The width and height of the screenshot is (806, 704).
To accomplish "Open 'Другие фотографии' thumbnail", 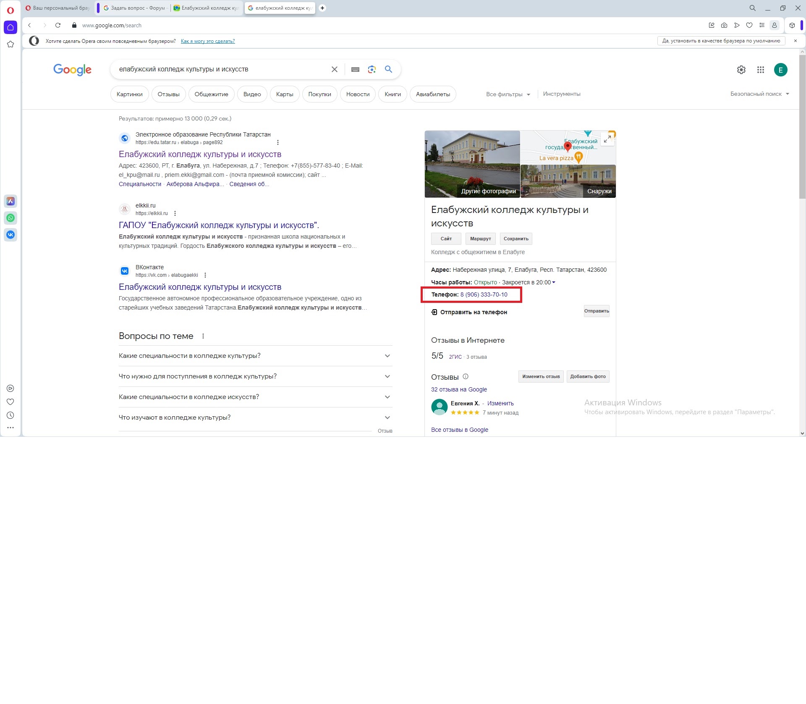I will (472, 164).
